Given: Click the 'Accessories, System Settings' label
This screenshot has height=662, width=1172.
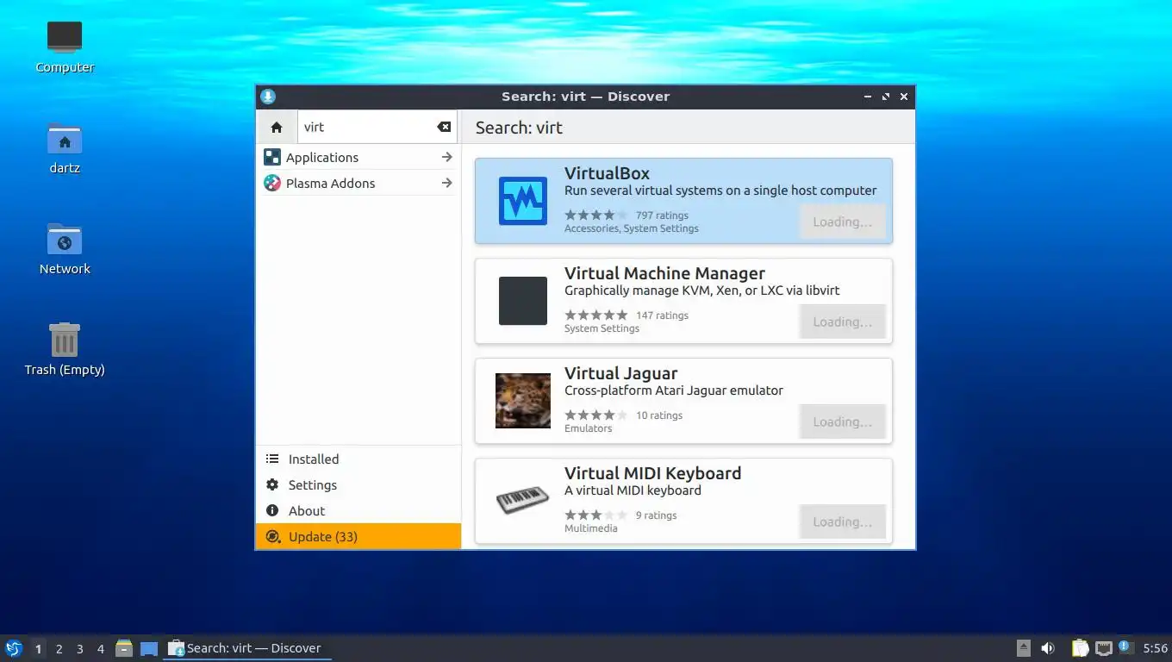Looking at the screenshot, I should pyautogui.click(x=632, y=228).
